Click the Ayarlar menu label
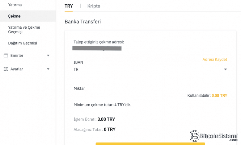241x145 pixels. click(x=17, y=69)
